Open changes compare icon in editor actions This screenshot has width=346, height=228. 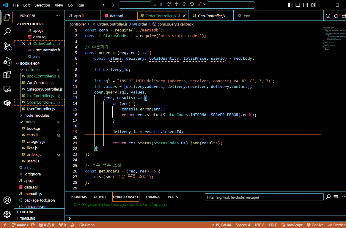click(336, 16)
